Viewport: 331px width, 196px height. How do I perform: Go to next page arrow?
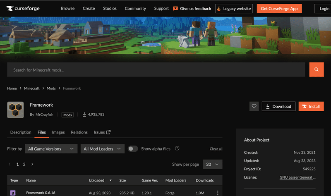pos(32,164)
